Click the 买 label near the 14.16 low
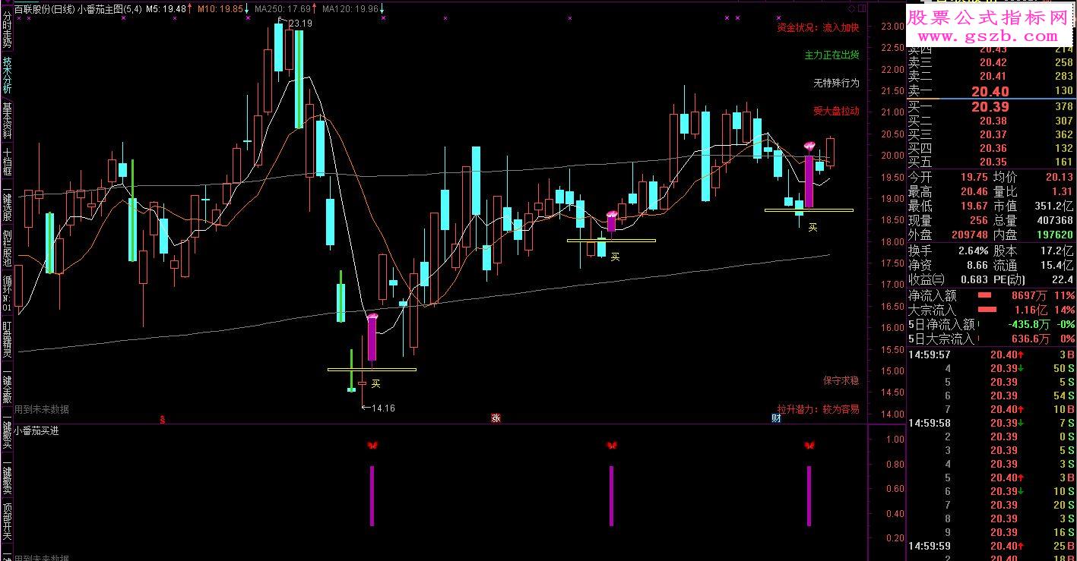Viewport: 1077px width, 561px height. pyautogui.click(x=375, y=383)
